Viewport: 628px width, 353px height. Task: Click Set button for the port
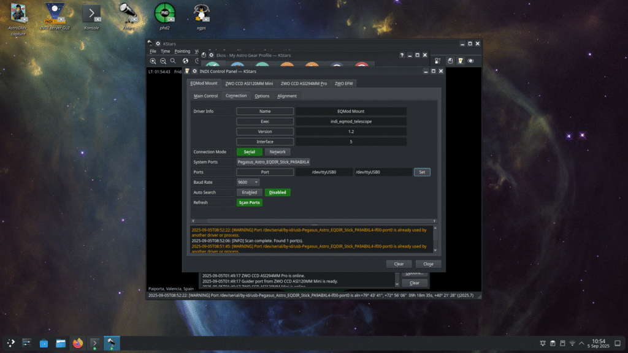click(422, 172)
